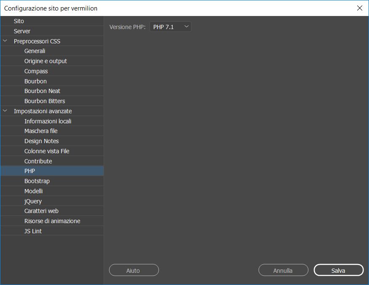Open Colonne vista File settings
Screen dimensions: 369x285
click(x=47, y=151)
